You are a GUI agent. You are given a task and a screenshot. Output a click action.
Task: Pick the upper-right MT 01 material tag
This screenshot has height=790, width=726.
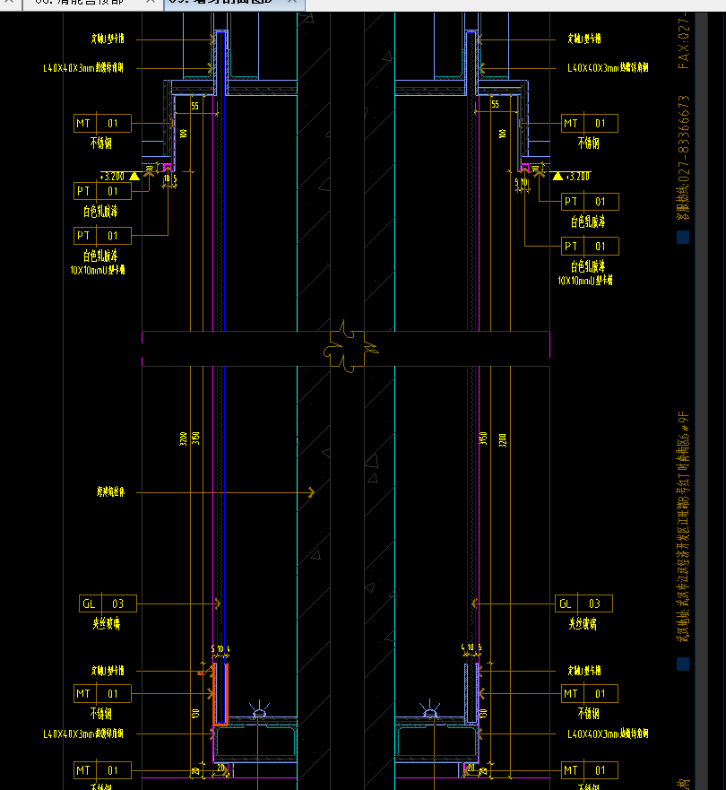590,124
